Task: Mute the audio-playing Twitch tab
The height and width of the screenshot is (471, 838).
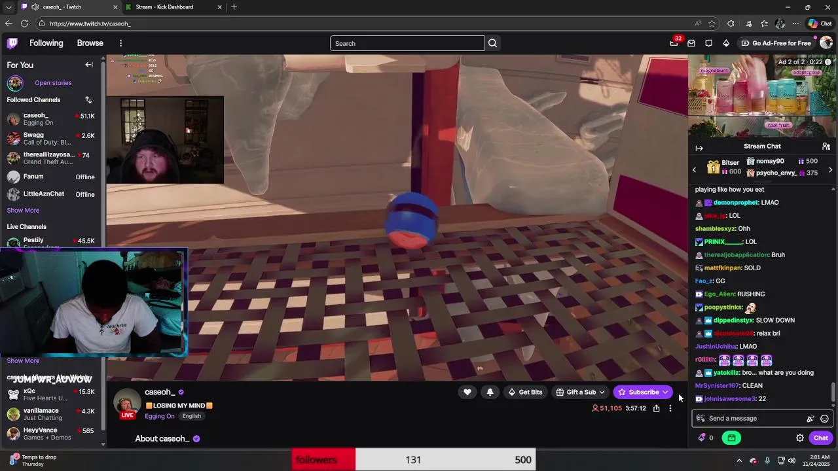Action: click(x=35, y=7)
